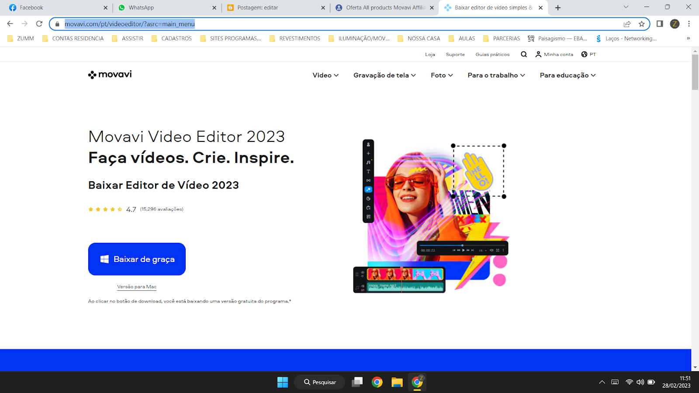Open the Wi-Fi network tray icon
This screenshot has height=393, width=699.
coord(629,382)
